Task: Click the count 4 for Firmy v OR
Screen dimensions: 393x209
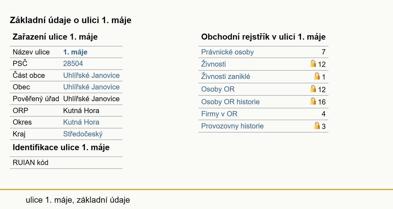Action: click(x=324, y=114)
